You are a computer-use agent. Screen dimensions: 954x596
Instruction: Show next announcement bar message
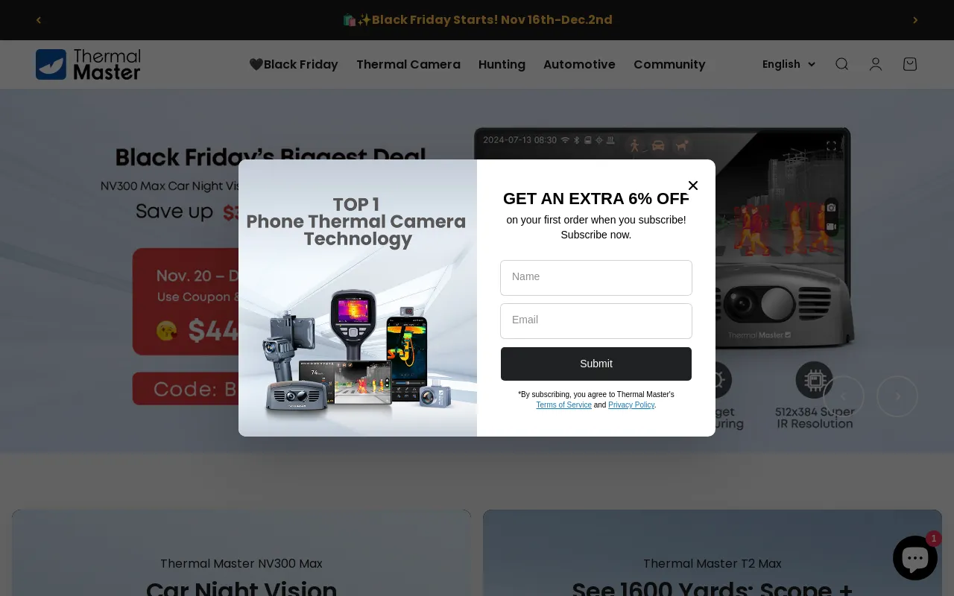point(915,20)
